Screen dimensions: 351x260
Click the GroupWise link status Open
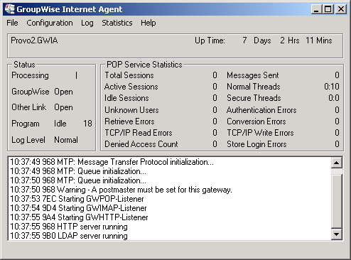pyautogui.click(x=63, y=92)
